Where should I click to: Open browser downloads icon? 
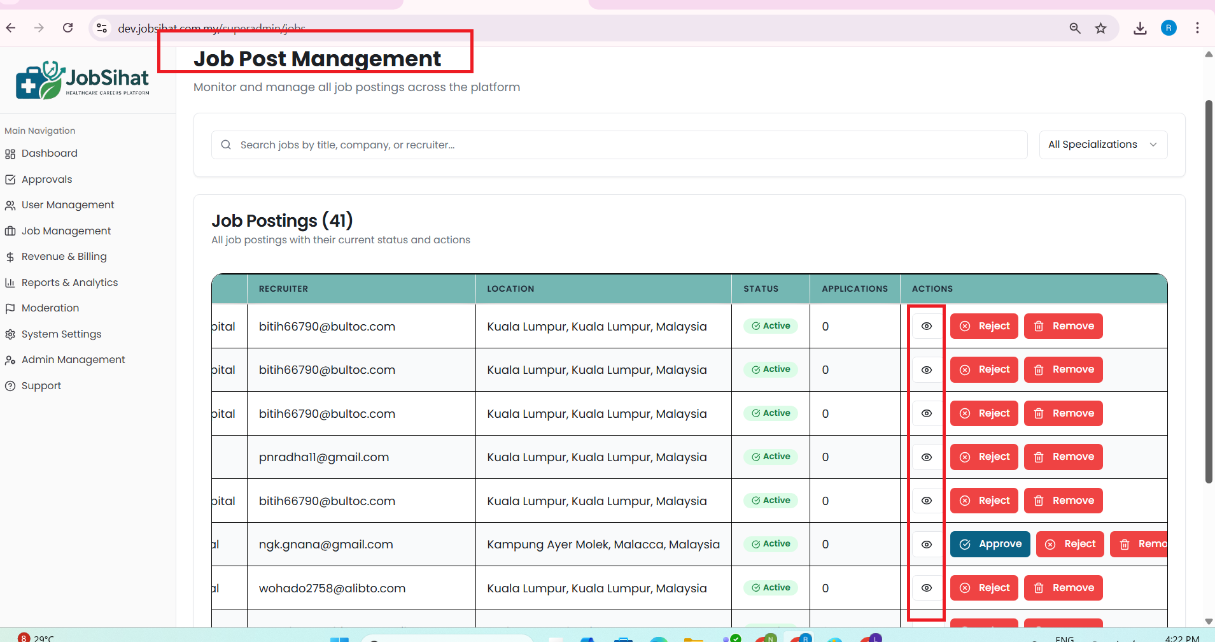pos(1140,28)
